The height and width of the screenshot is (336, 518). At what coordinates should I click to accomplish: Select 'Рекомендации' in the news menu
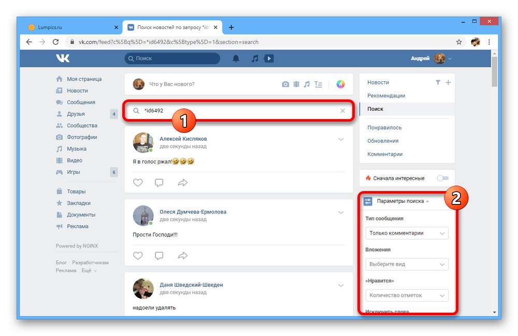386,96
